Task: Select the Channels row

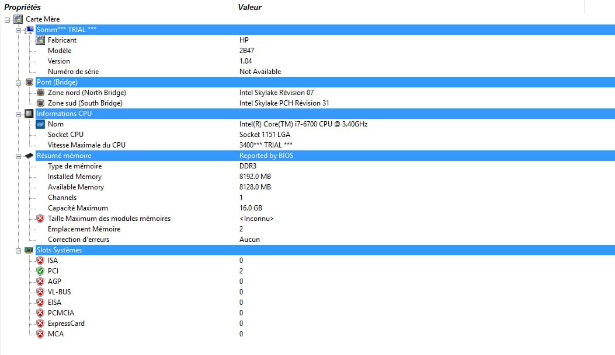Action: [62, 198]
